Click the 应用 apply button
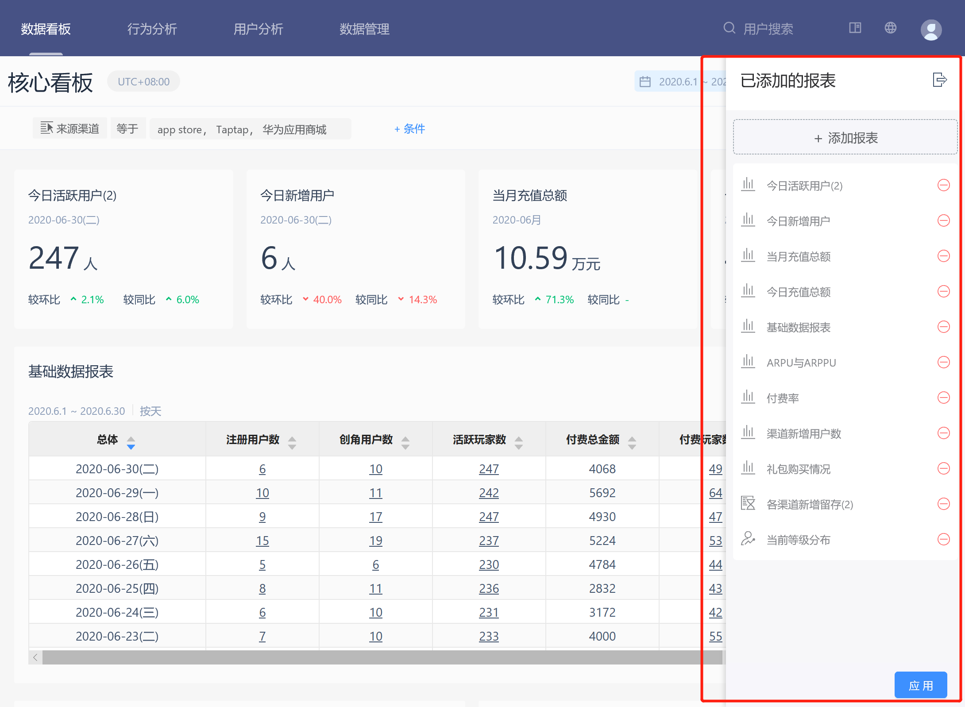 920,685
